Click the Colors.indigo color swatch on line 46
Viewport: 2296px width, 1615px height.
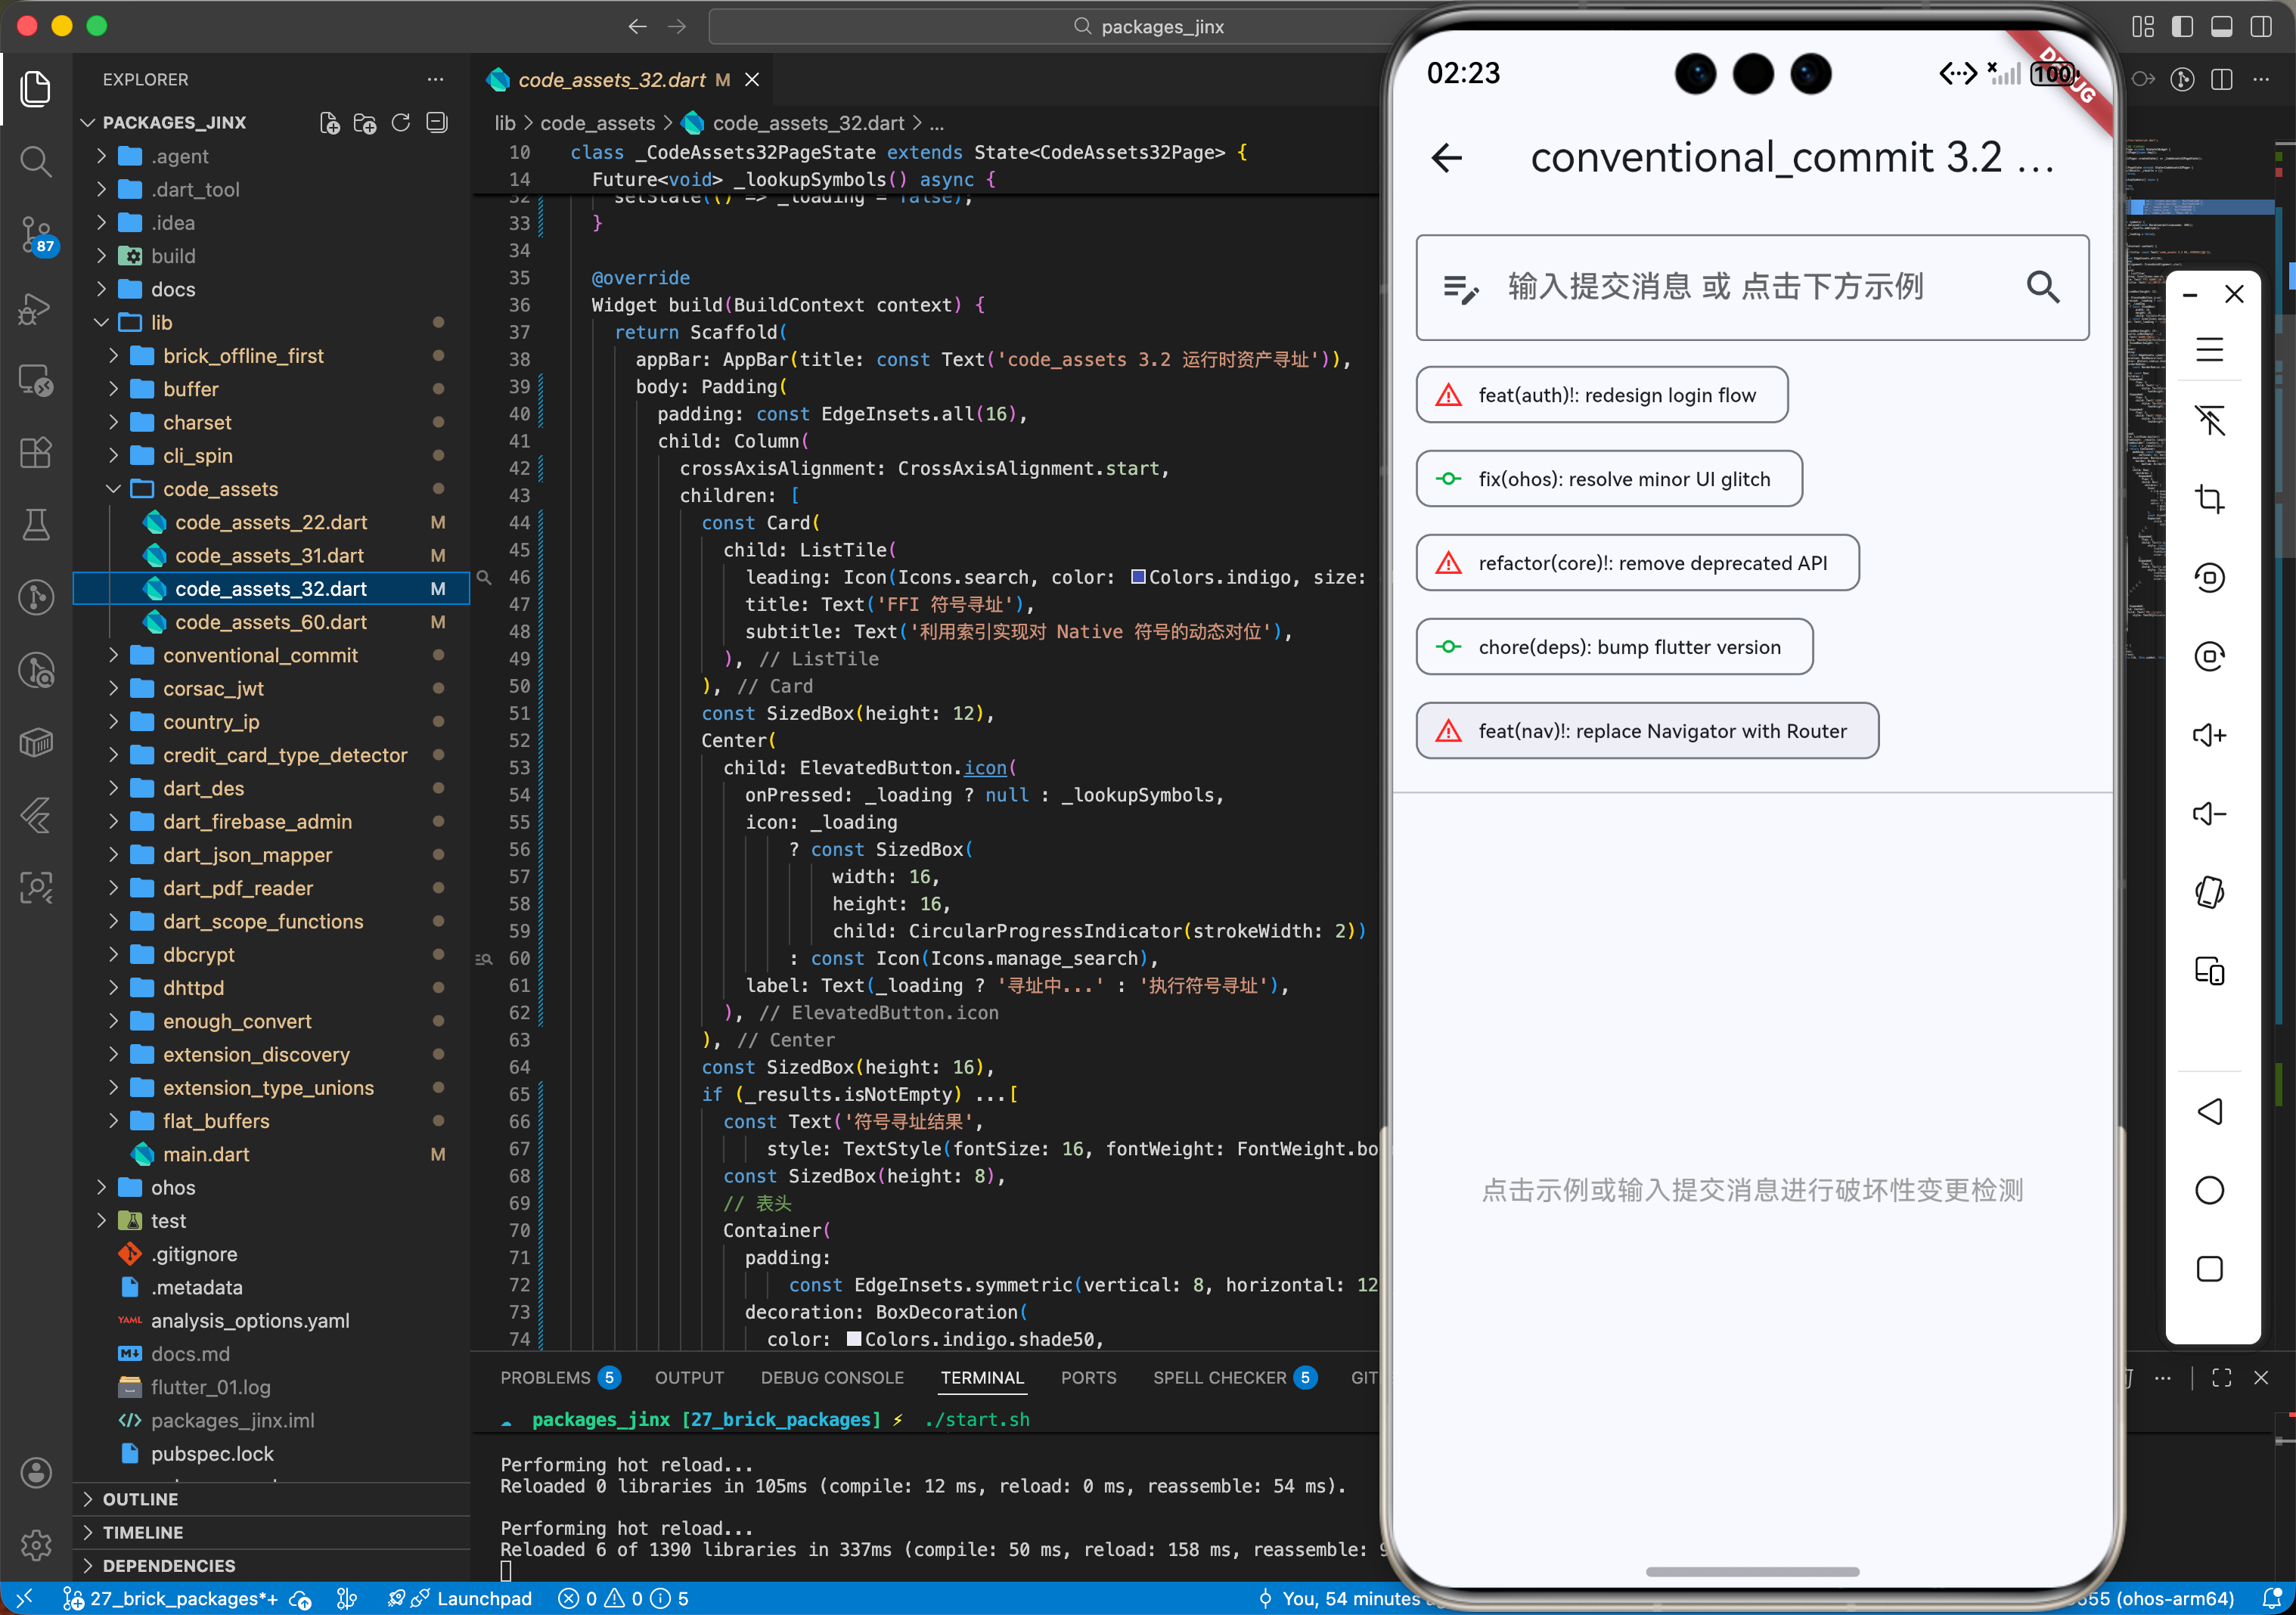pos(1138,577)
